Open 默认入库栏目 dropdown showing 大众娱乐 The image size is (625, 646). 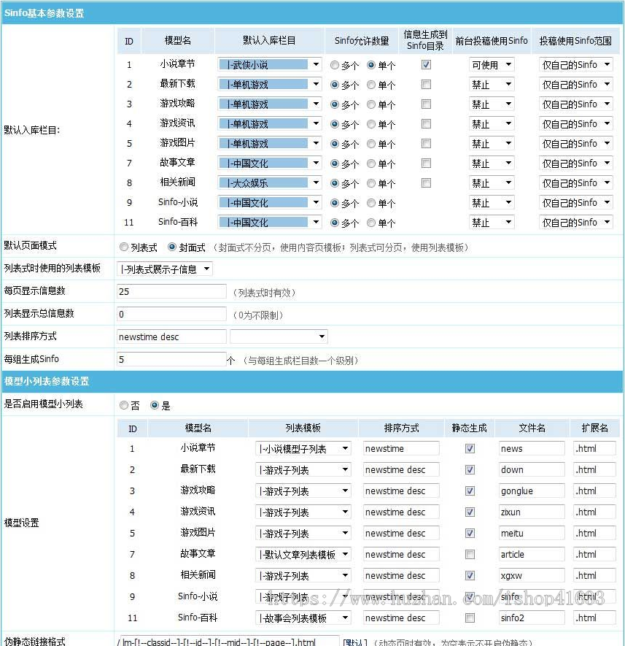pyautogui.click(x=270, y=183)
